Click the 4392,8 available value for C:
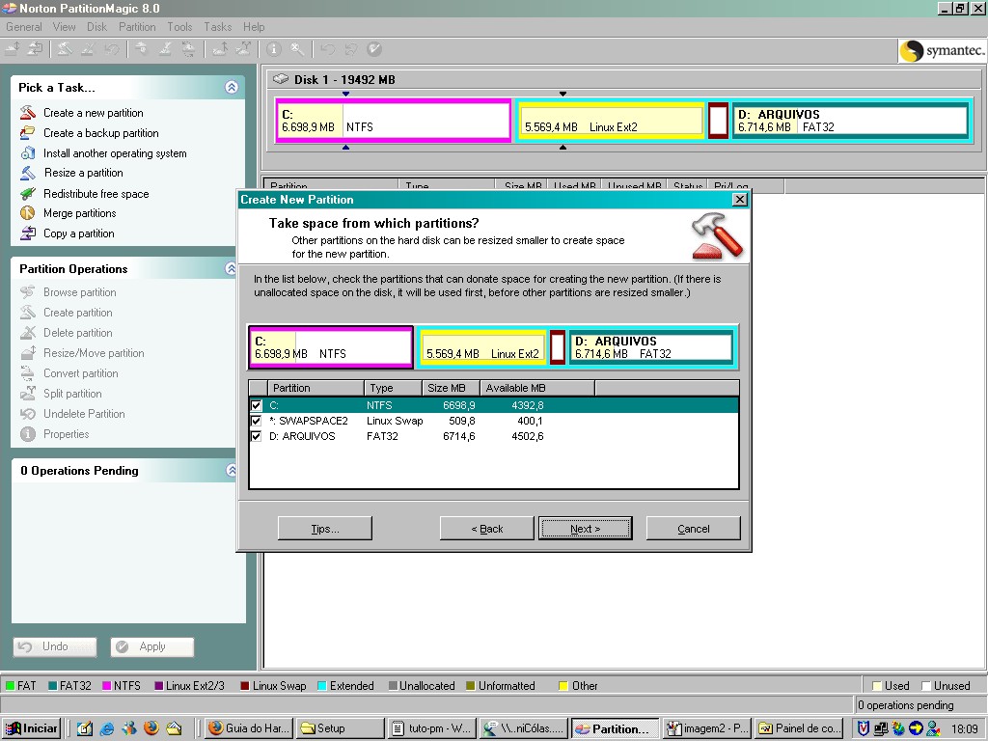Viewport: 988px width, 741px height. coord(528,405)
